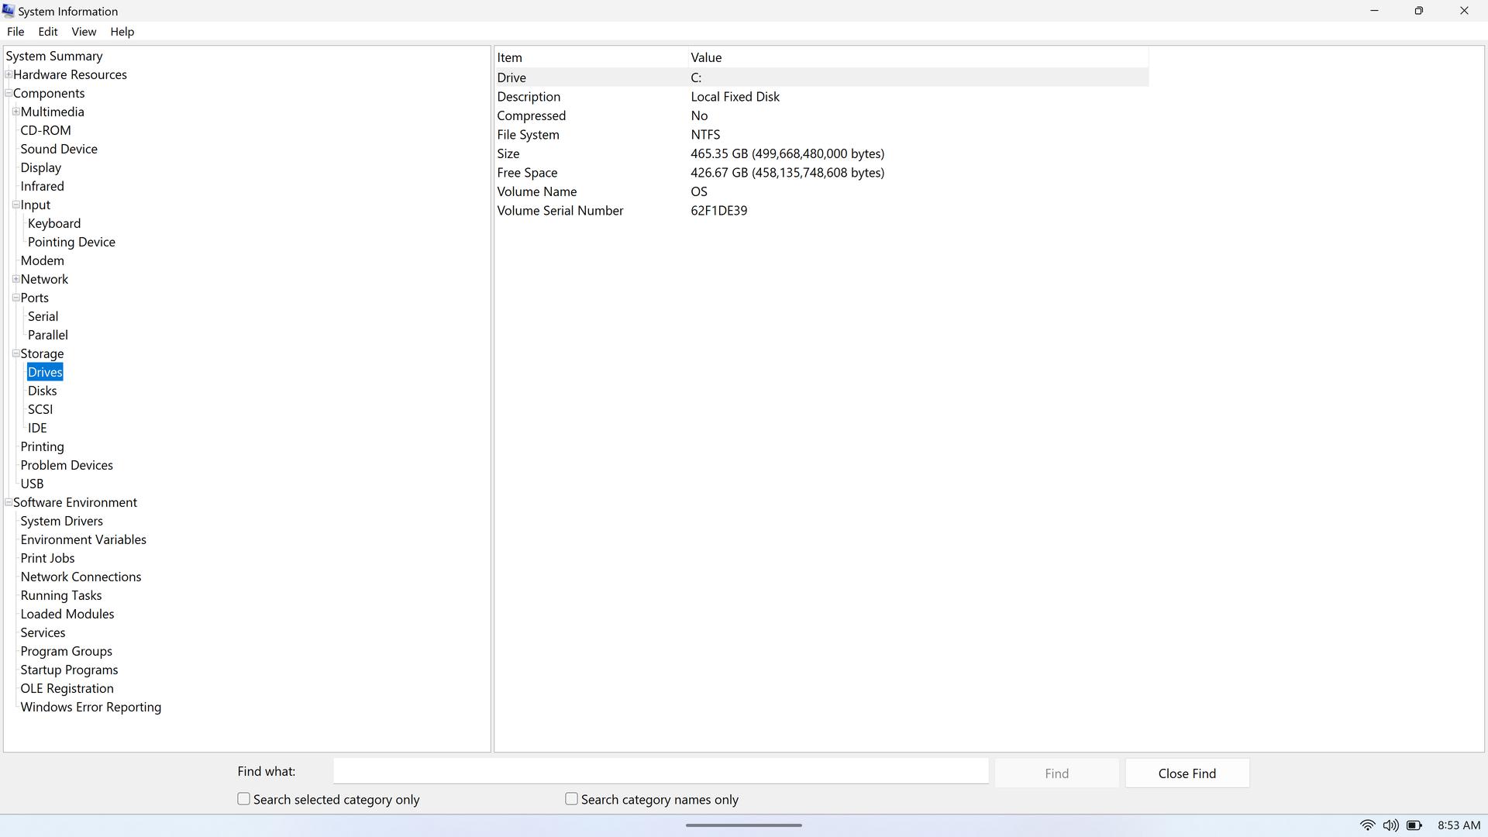
Task: Select Startup Programs in tree
Action: [69, 670]
